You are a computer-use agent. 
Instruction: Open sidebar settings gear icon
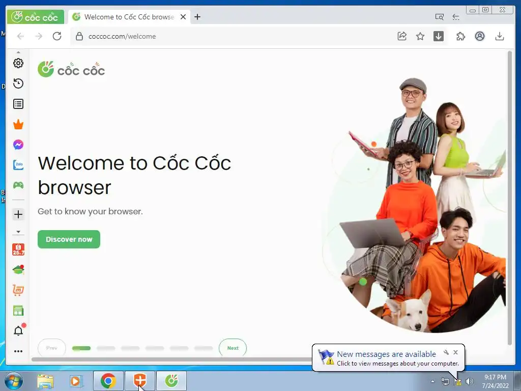tap(18, 63)
